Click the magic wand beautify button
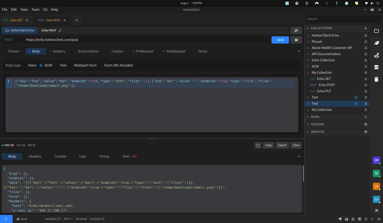383x223 pixels. coord(296,30)
